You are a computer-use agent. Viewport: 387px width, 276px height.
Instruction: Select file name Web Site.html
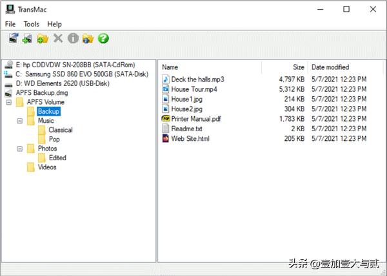190,138
